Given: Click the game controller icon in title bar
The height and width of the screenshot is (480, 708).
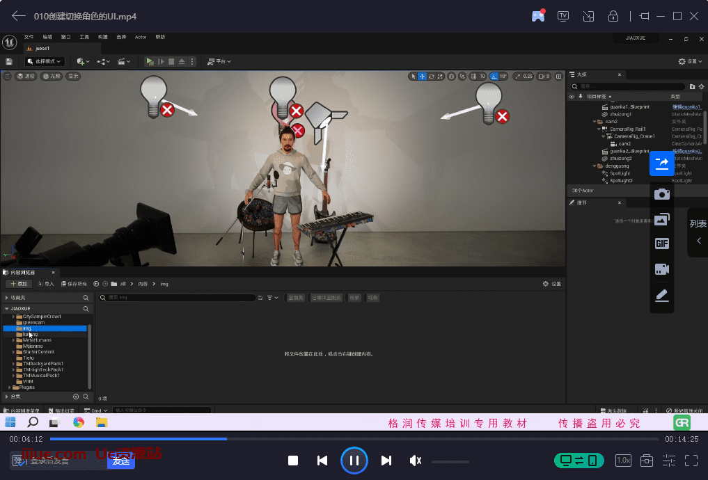Looking at the screenshot, I should click(x=538, y=16).
